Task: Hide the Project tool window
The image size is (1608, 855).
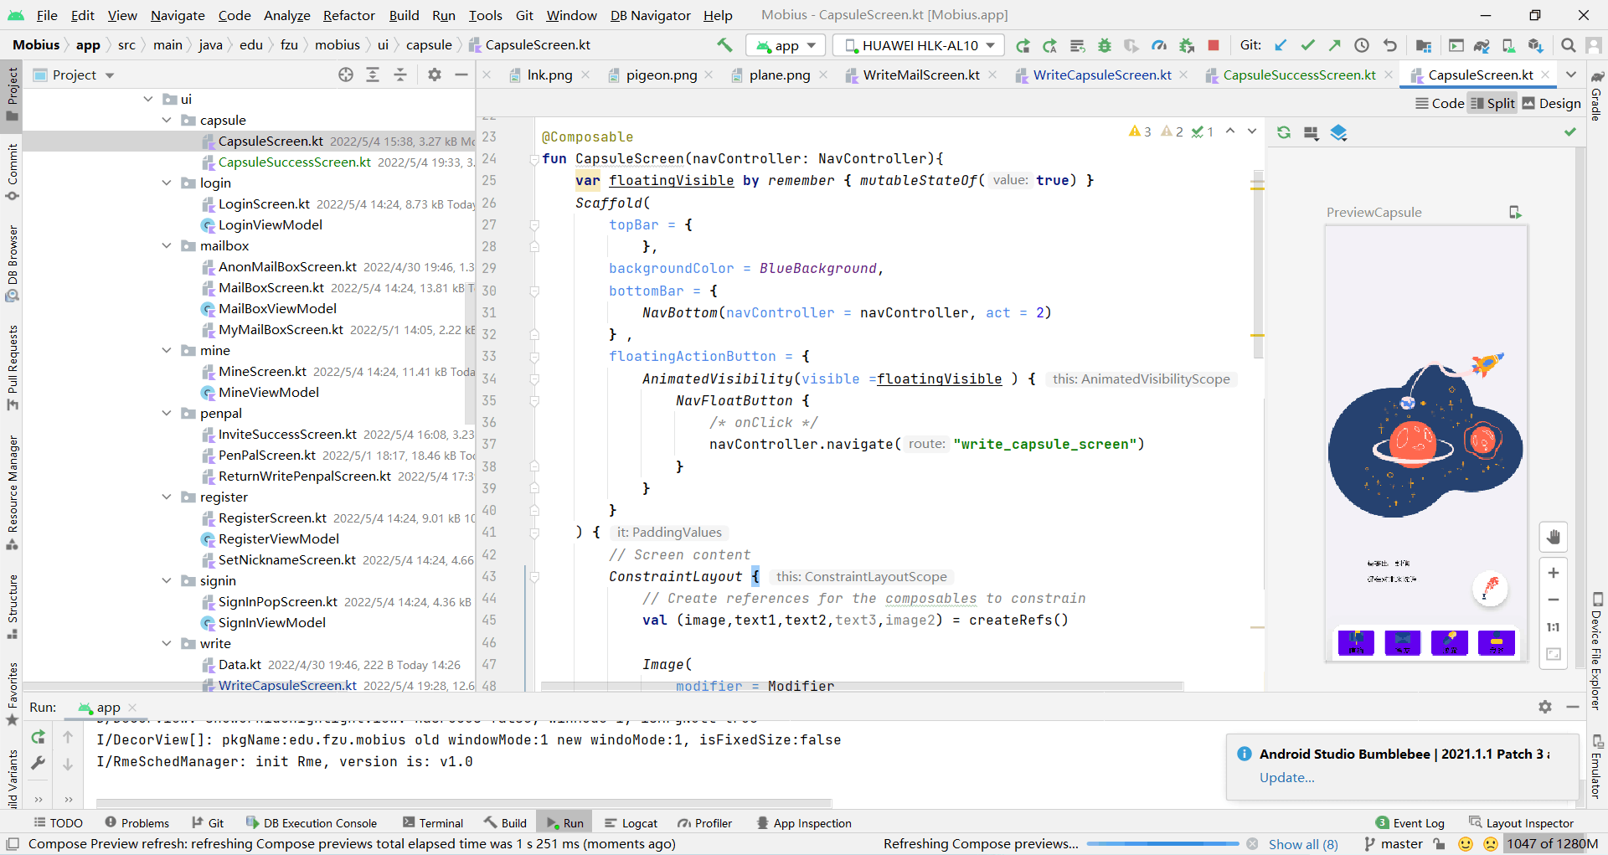Action: click(x=461, y=75)
